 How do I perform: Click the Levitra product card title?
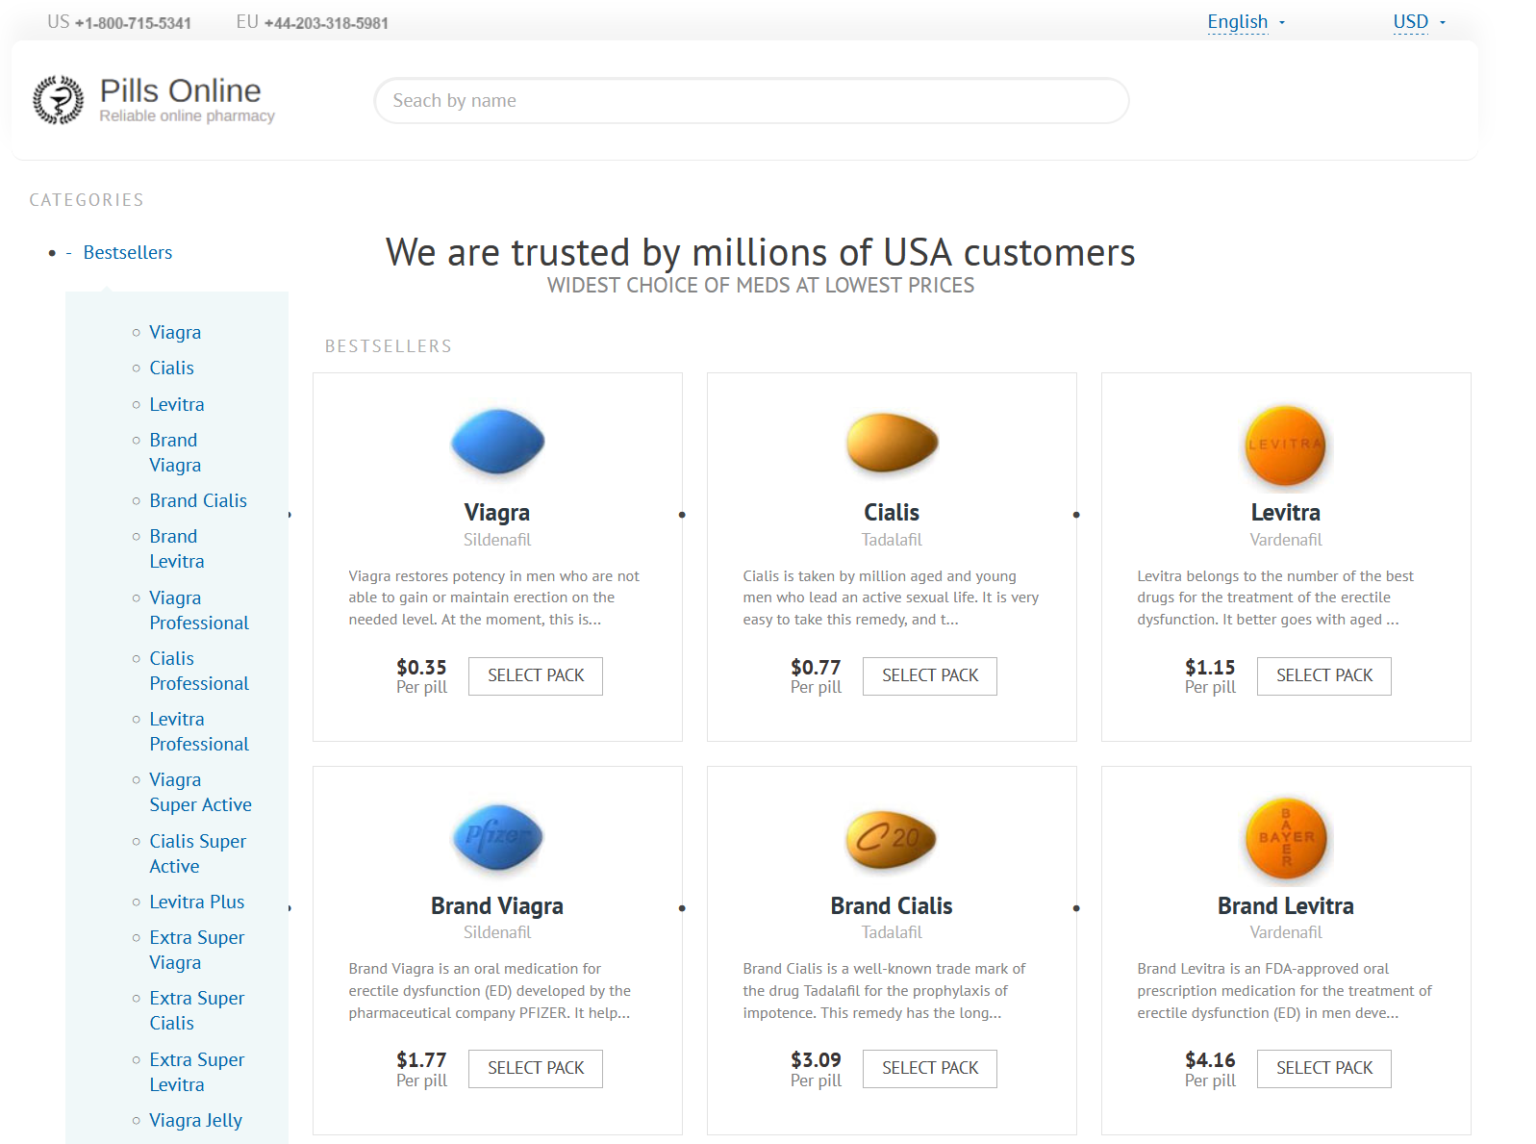coord(1286,513)
